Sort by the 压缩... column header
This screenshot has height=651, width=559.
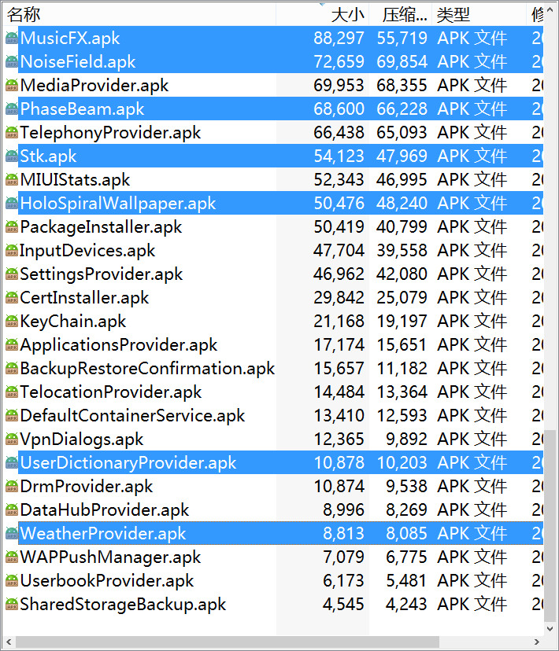click(401, 15)
